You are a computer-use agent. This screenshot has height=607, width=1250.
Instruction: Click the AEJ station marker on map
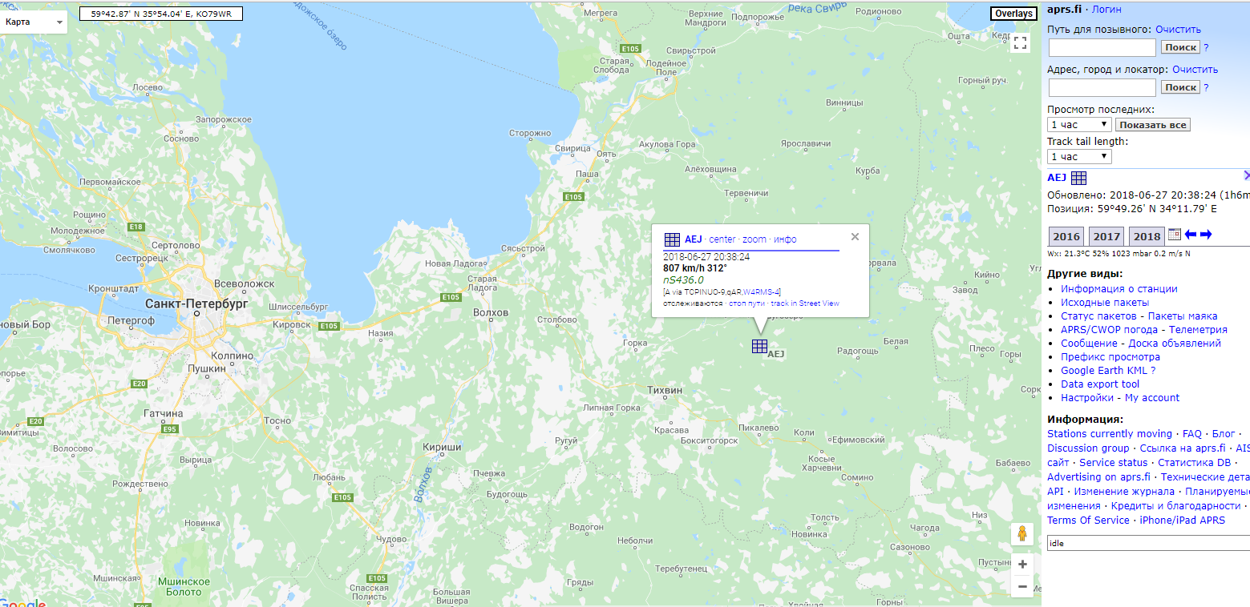point(759,346)
